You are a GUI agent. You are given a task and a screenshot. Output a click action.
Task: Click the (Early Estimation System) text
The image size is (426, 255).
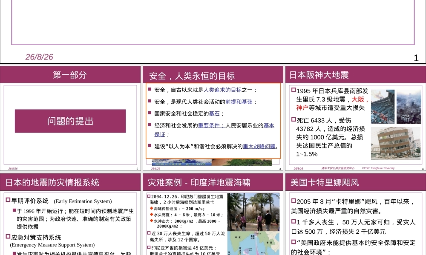pos(83,201)
